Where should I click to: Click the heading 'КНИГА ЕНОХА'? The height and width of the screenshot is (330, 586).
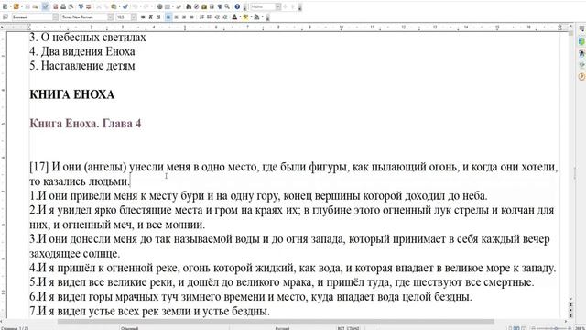pos(71,94)
